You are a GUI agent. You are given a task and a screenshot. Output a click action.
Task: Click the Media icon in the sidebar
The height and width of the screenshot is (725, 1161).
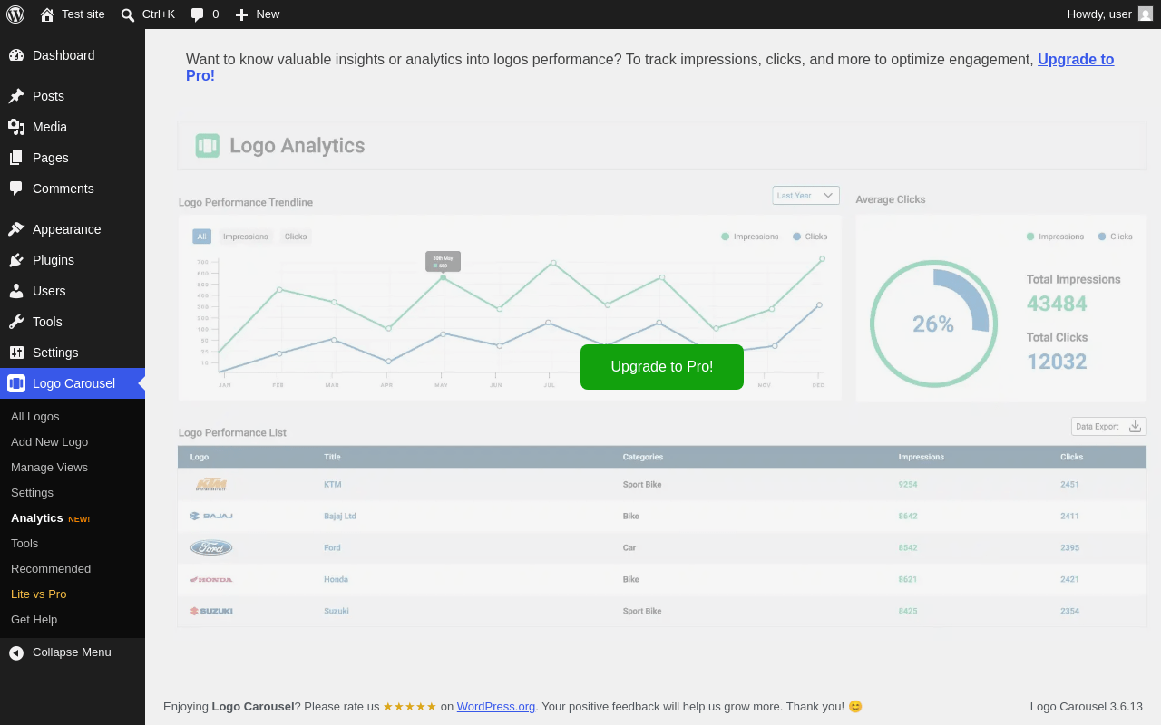16,127
